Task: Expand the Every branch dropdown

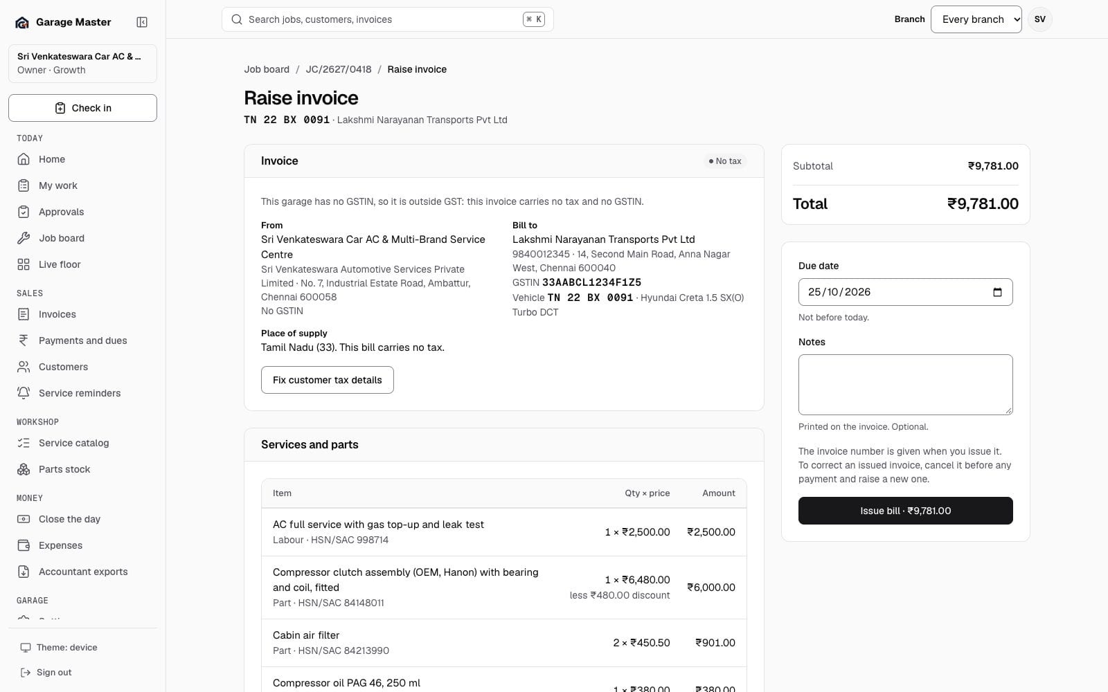Action: point(976,19)
